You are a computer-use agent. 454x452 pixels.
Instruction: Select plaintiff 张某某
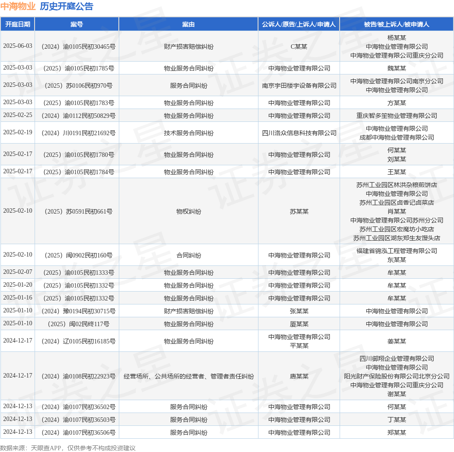click(299, 311)
